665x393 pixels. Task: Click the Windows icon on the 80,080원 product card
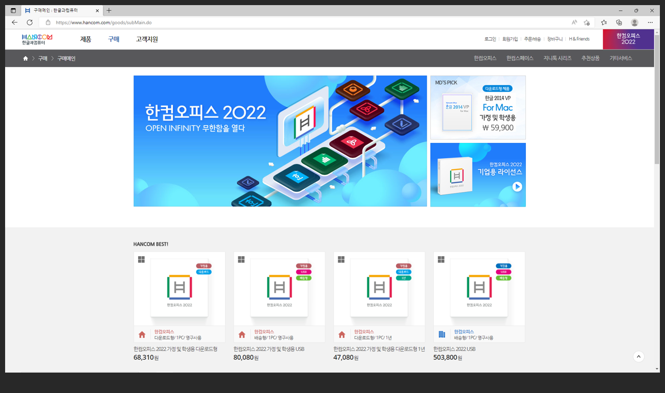point(241,260)
